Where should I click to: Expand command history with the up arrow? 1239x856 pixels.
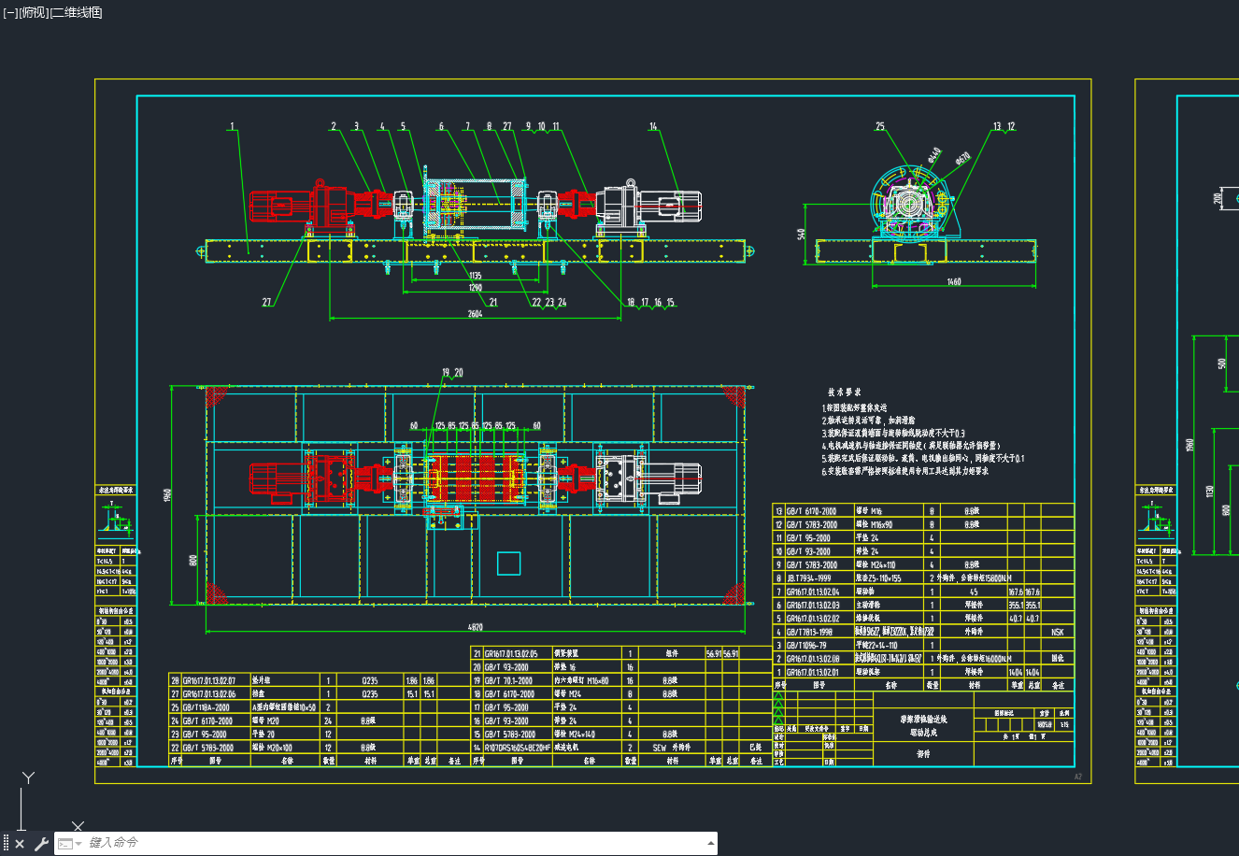709,843
